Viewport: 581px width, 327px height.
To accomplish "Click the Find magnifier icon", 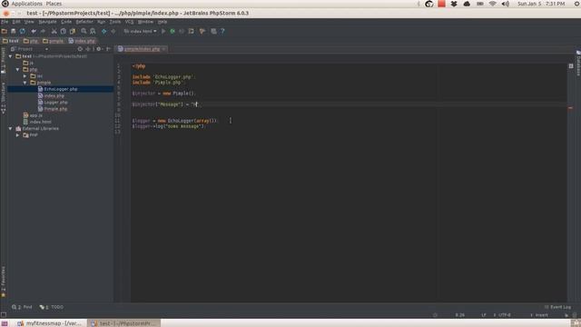I will pyautogui.click(x=84, y=32).
